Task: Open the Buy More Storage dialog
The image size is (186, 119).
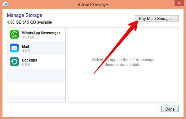Action: pos(157,18)
